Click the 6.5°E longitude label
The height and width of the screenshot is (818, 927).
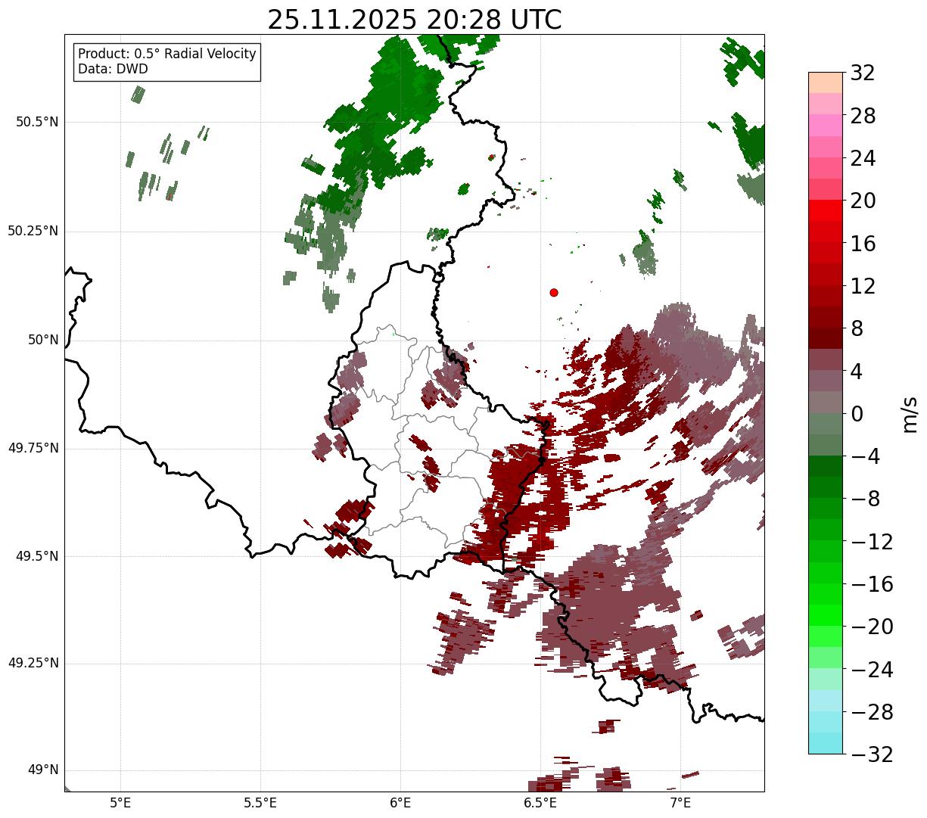click(x=540, y=802)
